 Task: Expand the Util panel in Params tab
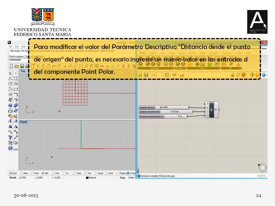coord(240,68)
